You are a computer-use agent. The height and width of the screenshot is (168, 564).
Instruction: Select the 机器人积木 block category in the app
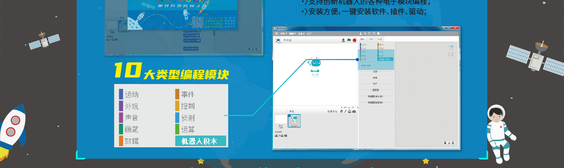tap(385, 59)
